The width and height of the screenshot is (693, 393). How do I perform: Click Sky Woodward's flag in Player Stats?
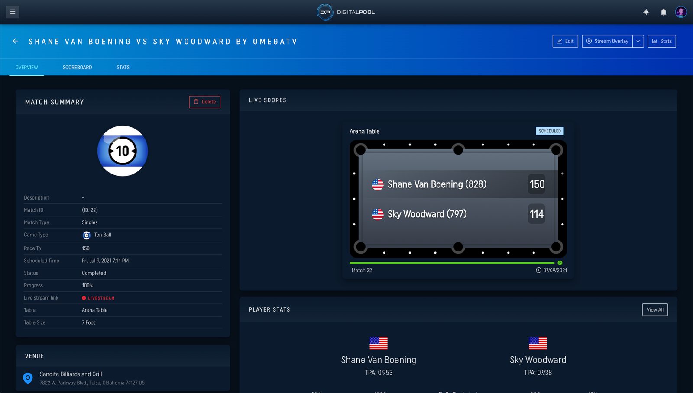[538, 343]
